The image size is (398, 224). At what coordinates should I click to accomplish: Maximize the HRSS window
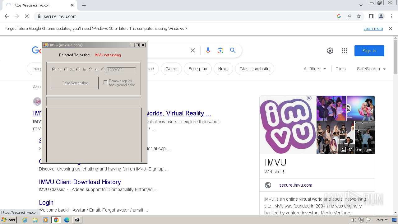(x=137, y=45)
